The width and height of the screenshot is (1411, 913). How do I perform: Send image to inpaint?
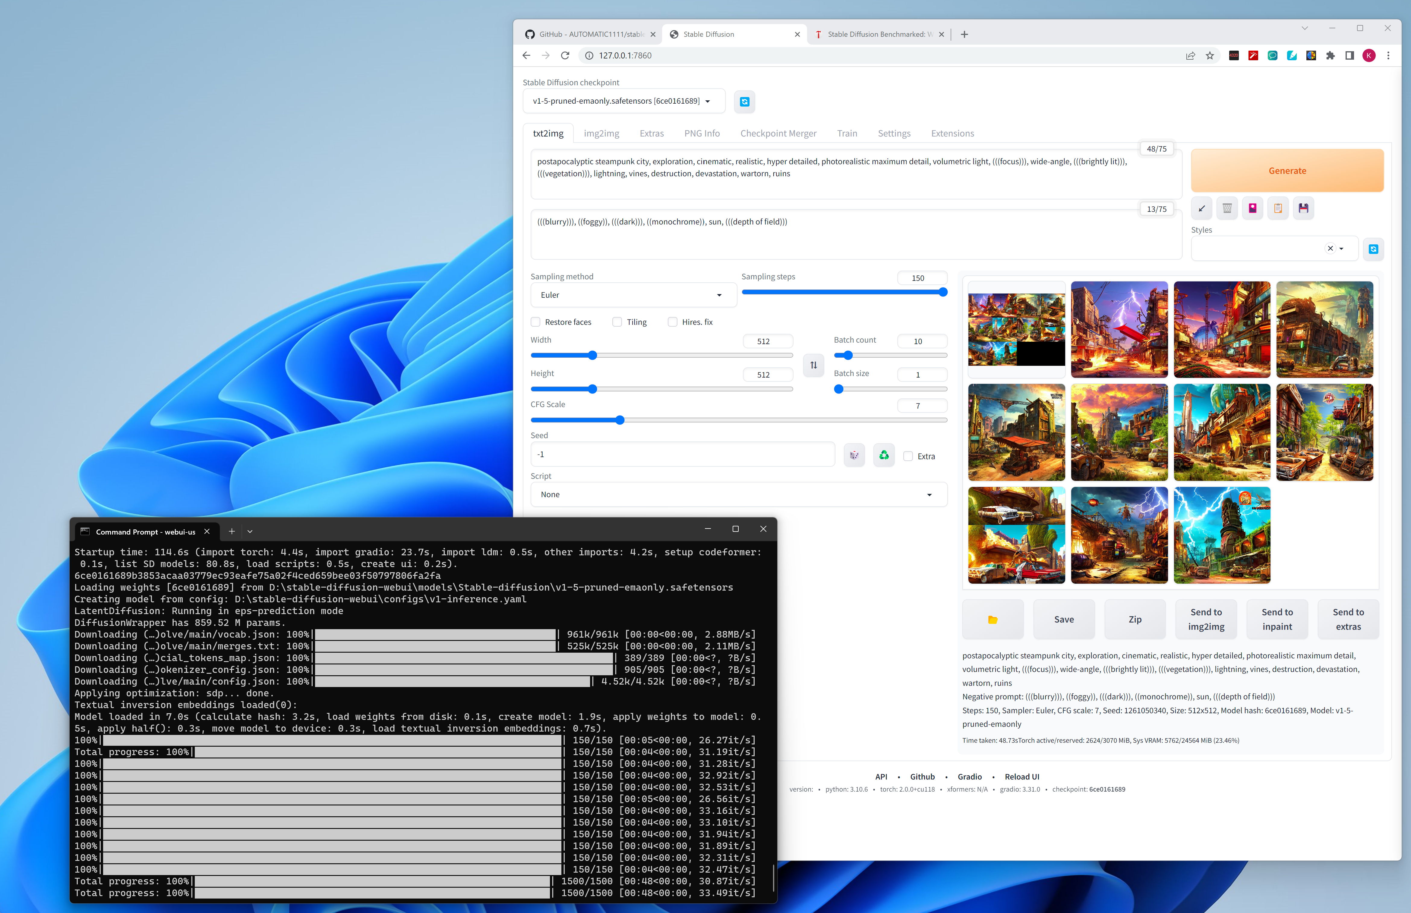coord(1277,619)
